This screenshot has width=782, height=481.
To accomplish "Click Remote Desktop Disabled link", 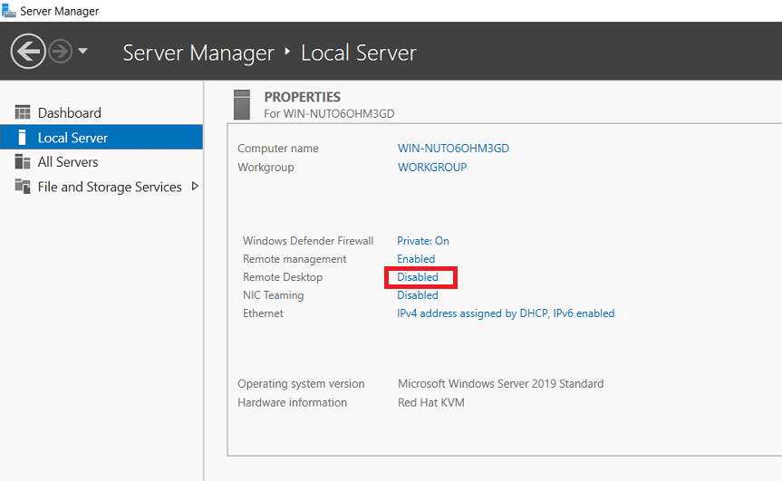I will pos(418,276).
